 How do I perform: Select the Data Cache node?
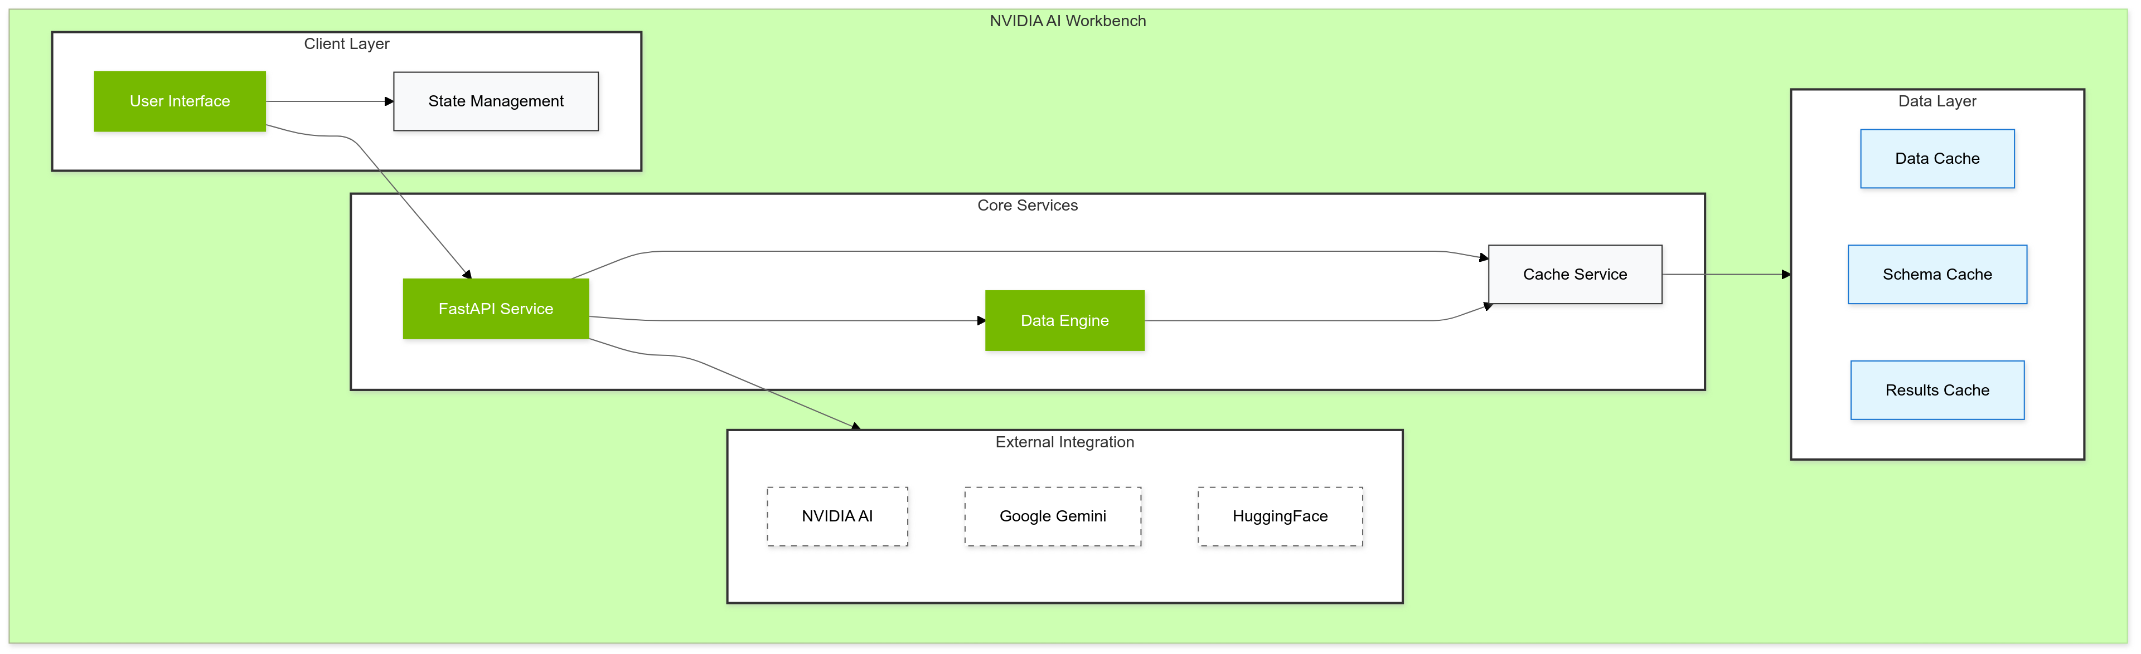coord(1936,159)
